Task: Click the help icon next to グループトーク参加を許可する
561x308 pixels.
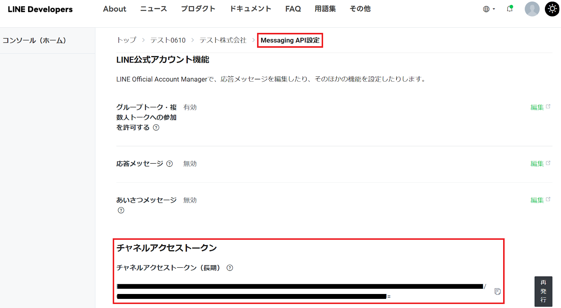Action: 156,128
